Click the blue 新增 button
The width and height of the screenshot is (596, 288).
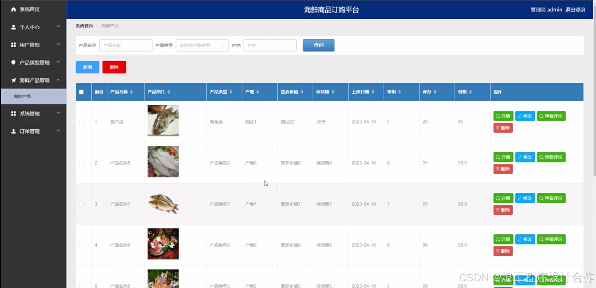tap(87, 67)
